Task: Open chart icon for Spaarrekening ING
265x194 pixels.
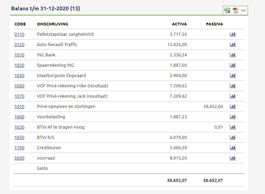Action: tap(233, 65)
